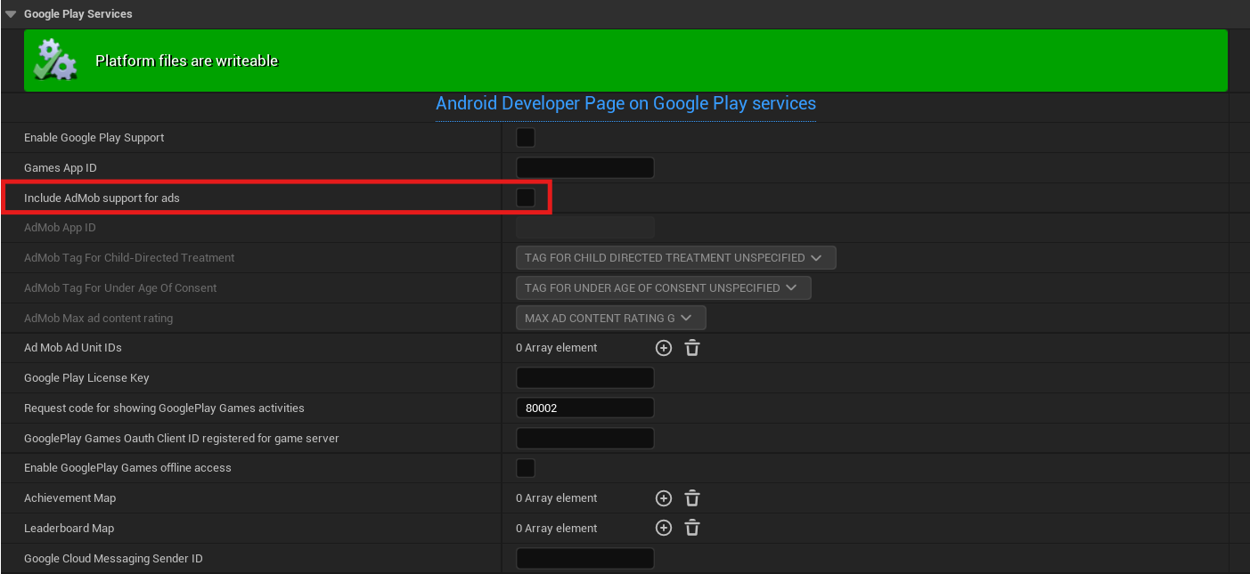Add element to Ad Mob Ad Unit IDs
This screenshot has height=574, width=1250.
point(663,348)
